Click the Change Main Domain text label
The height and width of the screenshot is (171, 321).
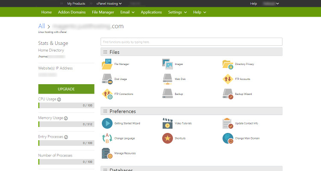click(x=247, y=138)
